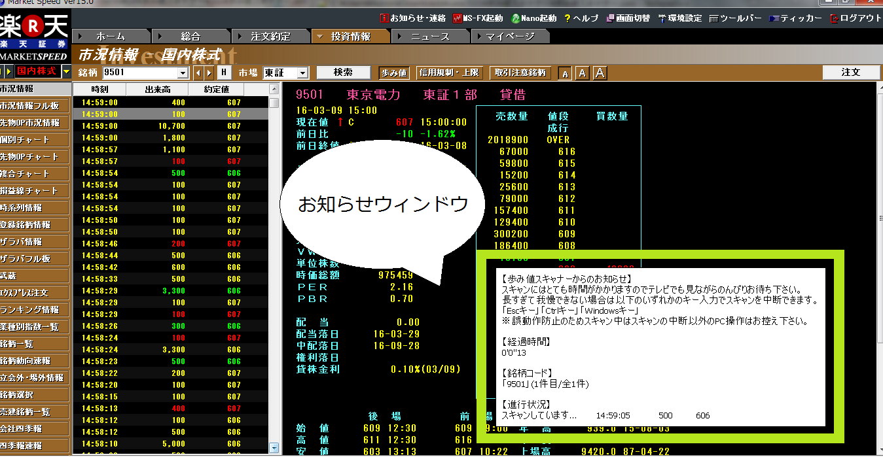
Task: Select the medium font size A button
Action: (x=582, y=73)
